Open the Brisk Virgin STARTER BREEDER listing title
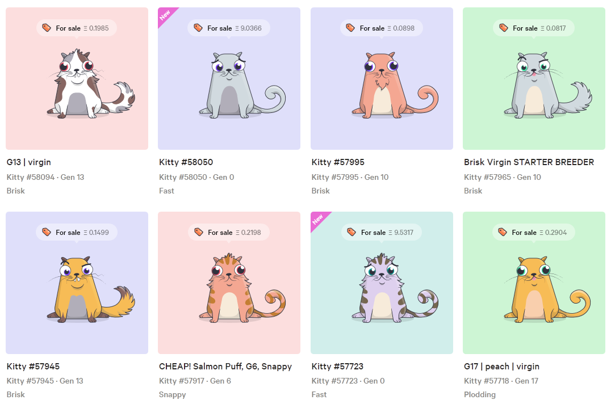 pos(529,162)
